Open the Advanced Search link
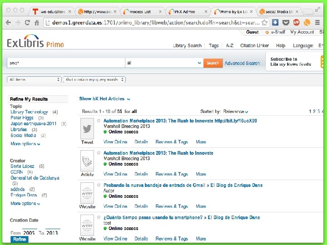This screenshot has width=327, height=245. [x=242, y=63]
